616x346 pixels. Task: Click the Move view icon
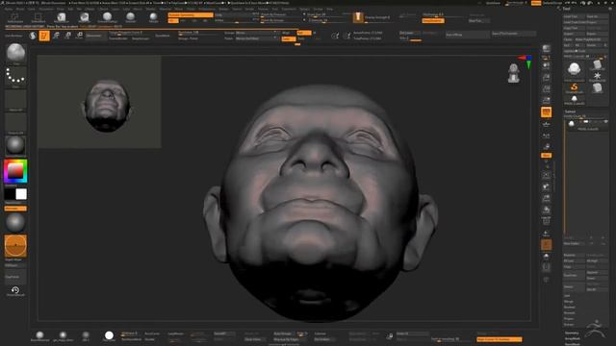coord(546,187)
